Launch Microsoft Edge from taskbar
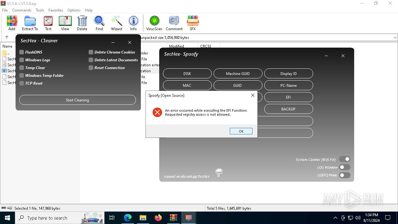This screenshot has width=398, height=224. coord(128,218)
